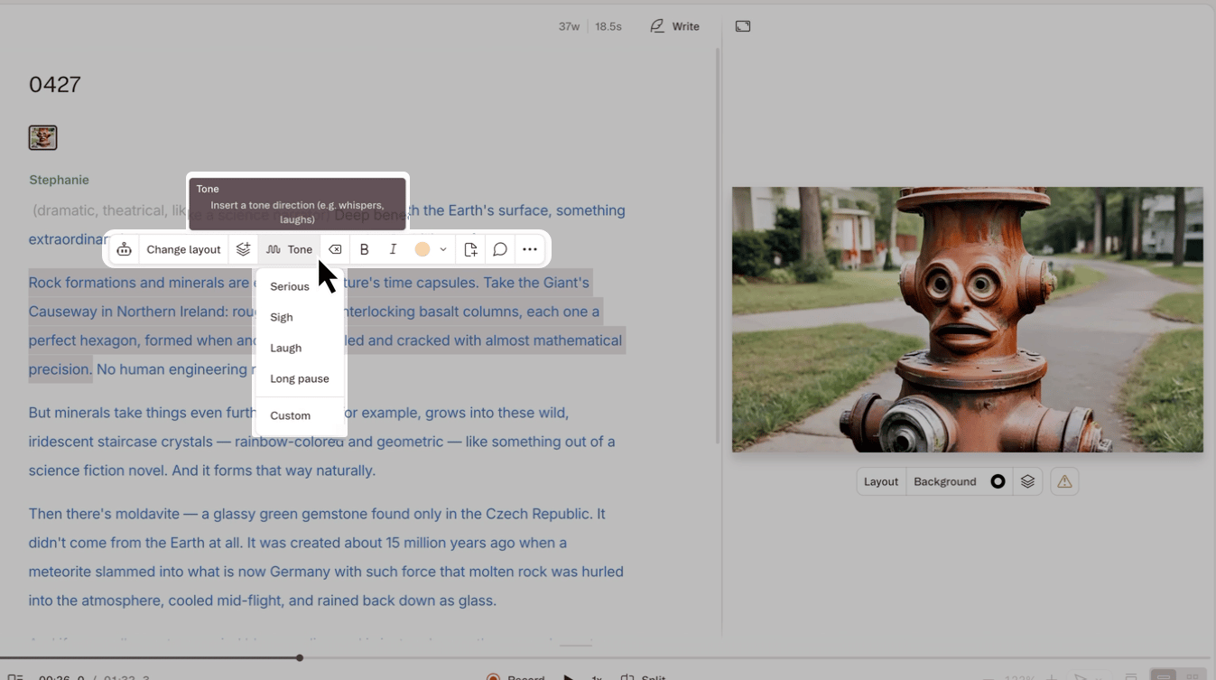Toggle italic formatting
The height and width of the screenshot is (680, 1216).
tap(393, 249)
